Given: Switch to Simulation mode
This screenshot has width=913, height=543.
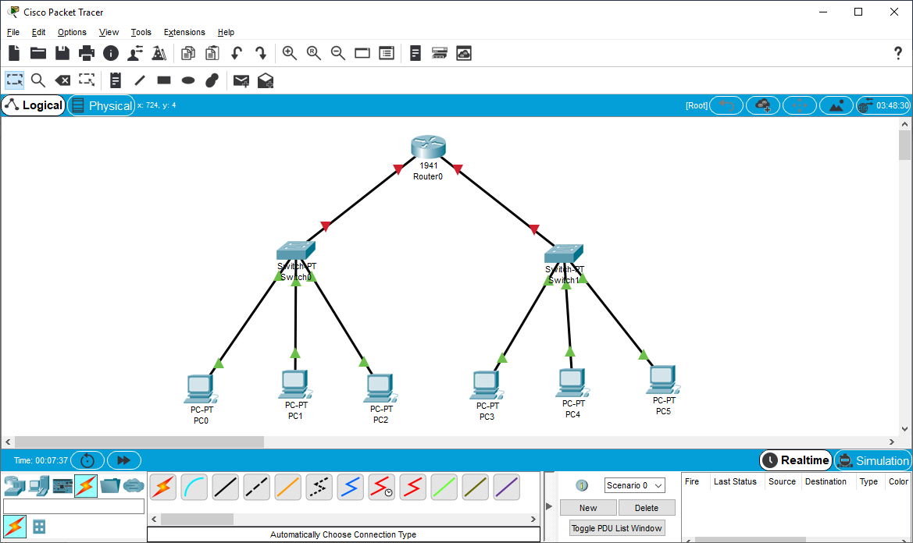Looking at the screenshot, I should click(x=873, y=460).
